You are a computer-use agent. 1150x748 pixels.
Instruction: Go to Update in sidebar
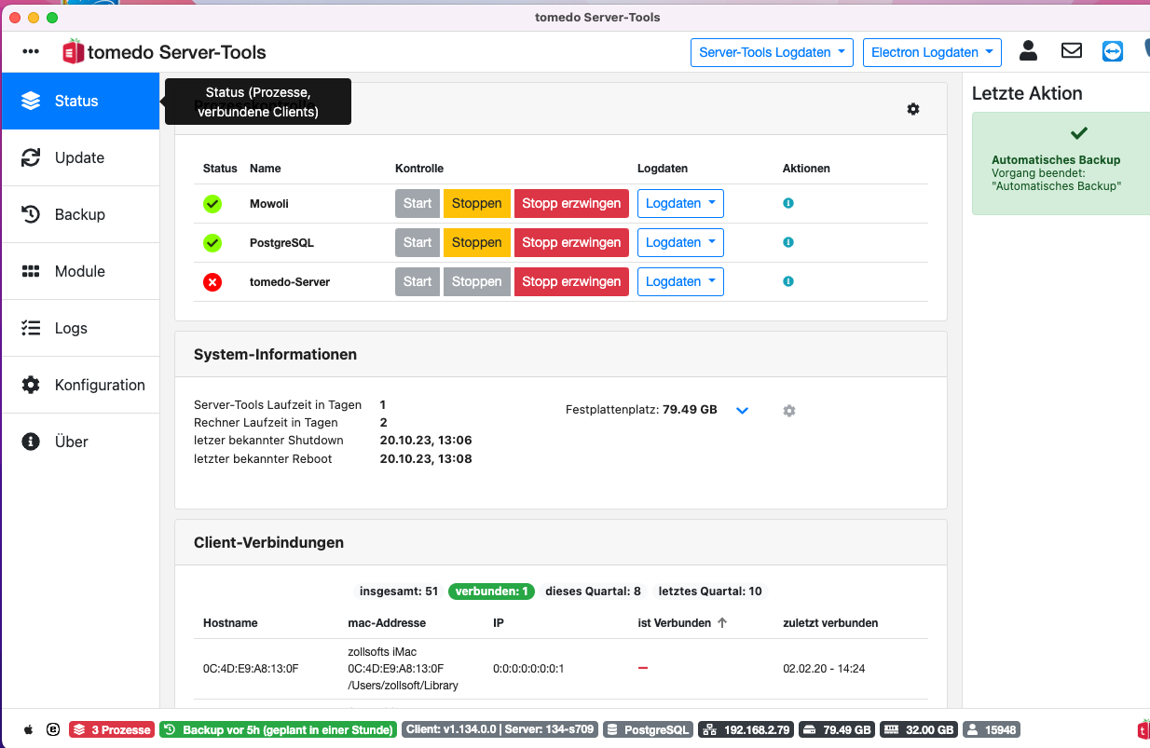[x=80, y=157]
